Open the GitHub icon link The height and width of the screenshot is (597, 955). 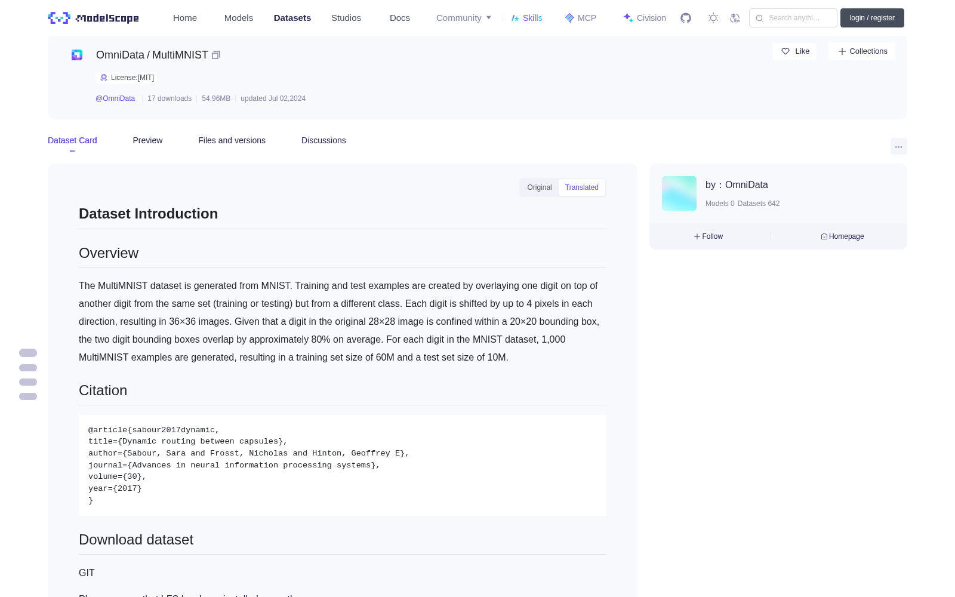tap(686, 18)
